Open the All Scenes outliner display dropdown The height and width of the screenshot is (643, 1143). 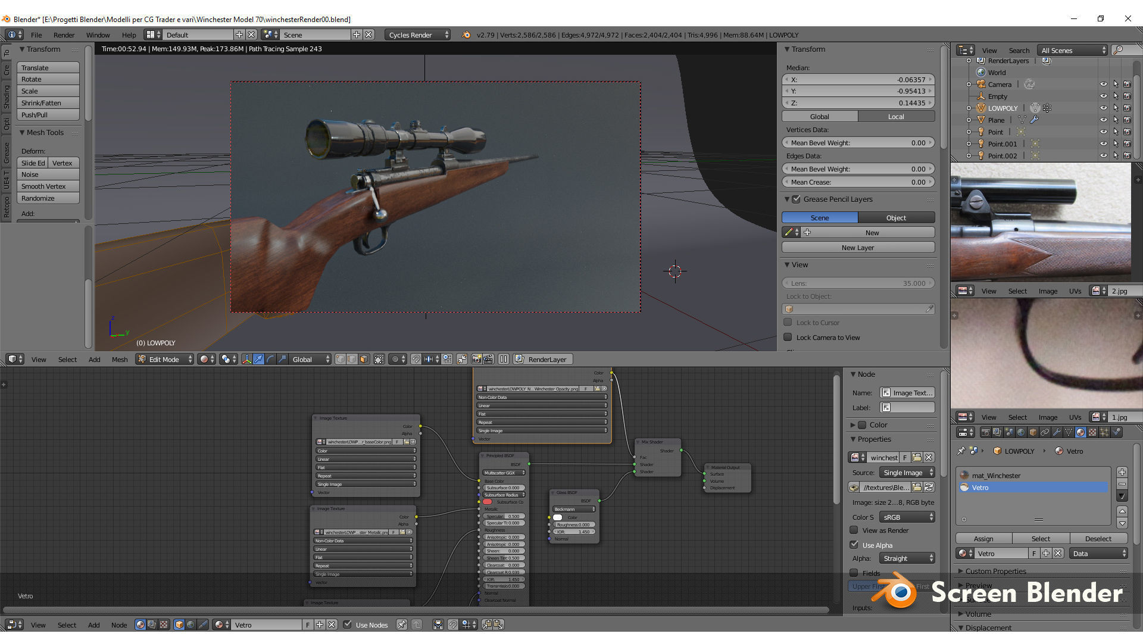point(1072,50)
